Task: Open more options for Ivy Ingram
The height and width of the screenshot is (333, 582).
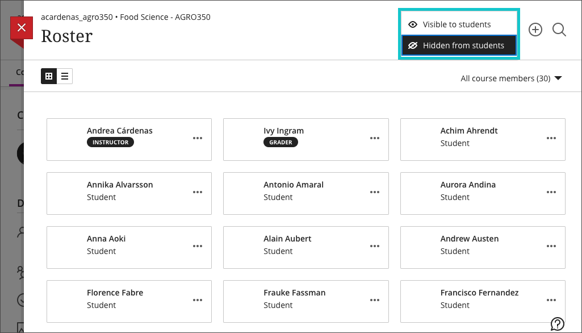Action: (375, 138)
